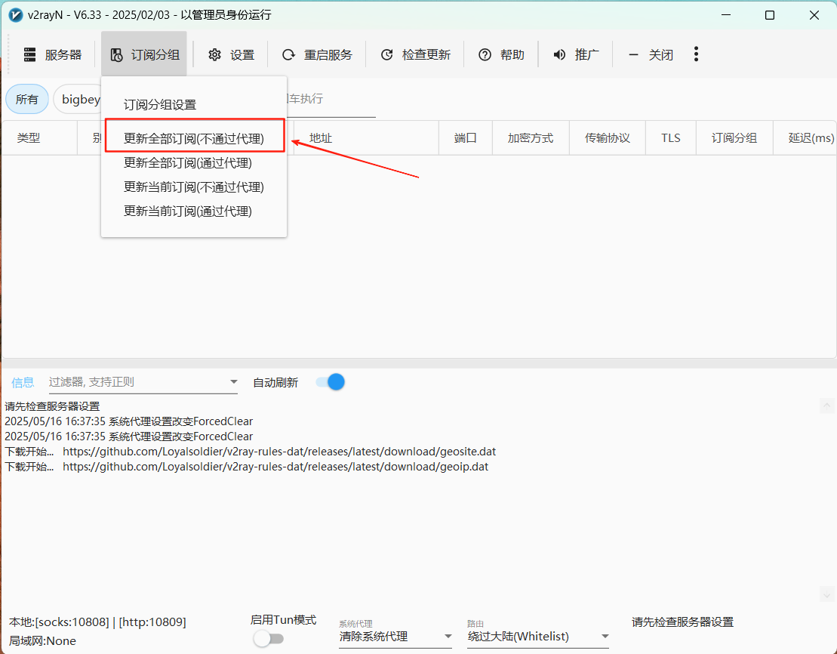Toggle 自动刷新 auto refresh off
The width and height of the screenshot is (837, 654).
[x=330, y=382]
